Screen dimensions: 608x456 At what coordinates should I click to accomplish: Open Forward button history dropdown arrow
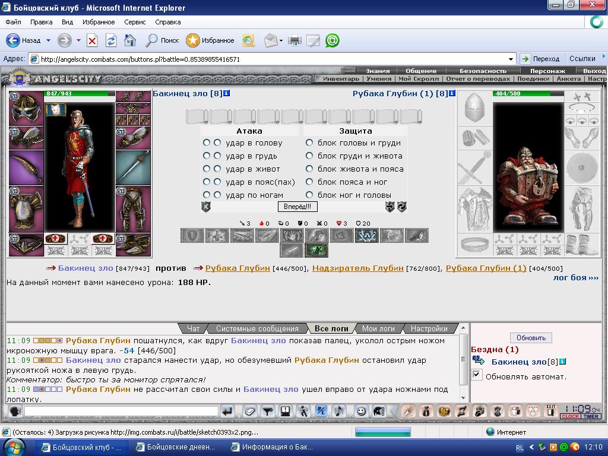point(78,40)
